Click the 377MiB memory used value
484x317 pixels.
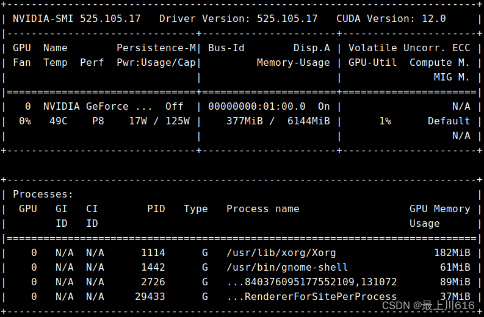point(245,121)
